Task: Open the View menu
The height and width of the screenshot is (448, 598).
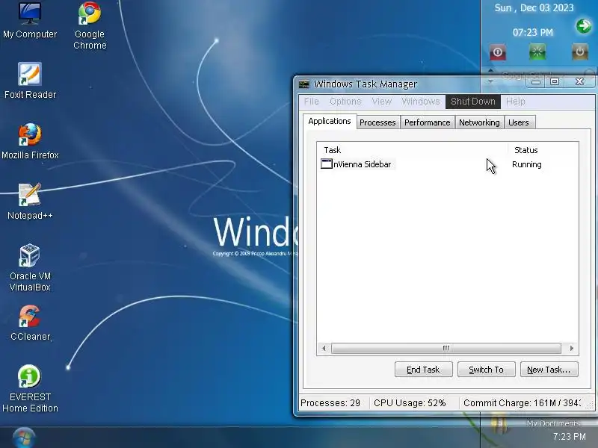Action: [x=381, y=102]
